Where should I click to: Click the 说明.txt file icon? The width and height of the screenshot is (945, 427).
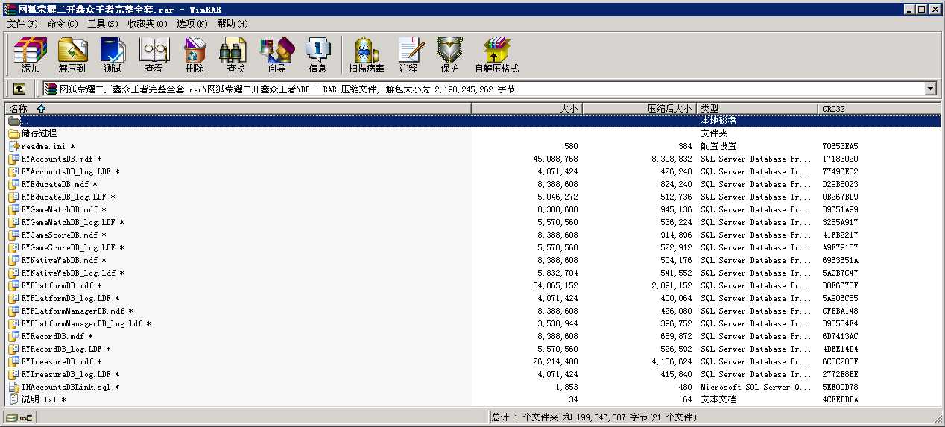(x=14, y=399)
